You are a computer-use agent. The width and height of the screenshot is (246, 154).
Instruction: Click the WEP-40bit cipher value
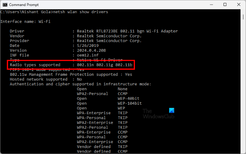click(129, 99)
